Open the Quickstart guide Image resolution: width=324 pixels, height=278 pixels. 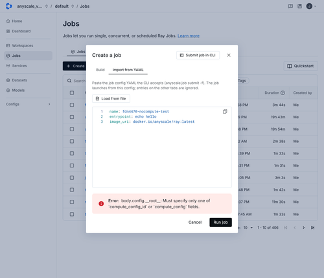coord(301,66)
